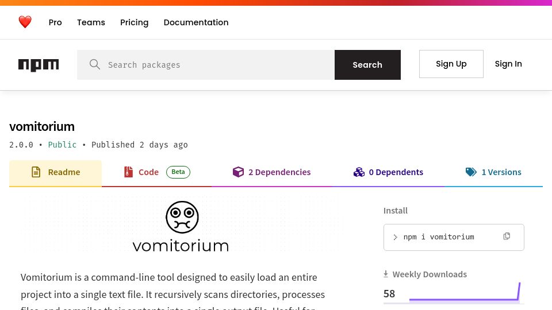The image size is (552, 310).
Task: Click the Readme document icon
Action: (x=36, y=172)
